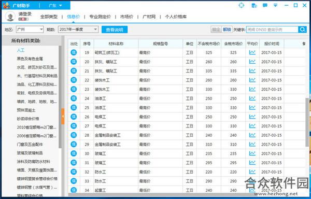Screen dimensions: 311x199
Task: Switch to 信息价 tab
Action: pos(74,17)
